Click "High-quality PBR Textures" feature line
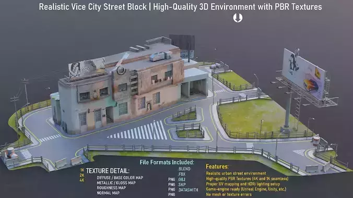Screen dimensions: 353x198 [247, 179]
